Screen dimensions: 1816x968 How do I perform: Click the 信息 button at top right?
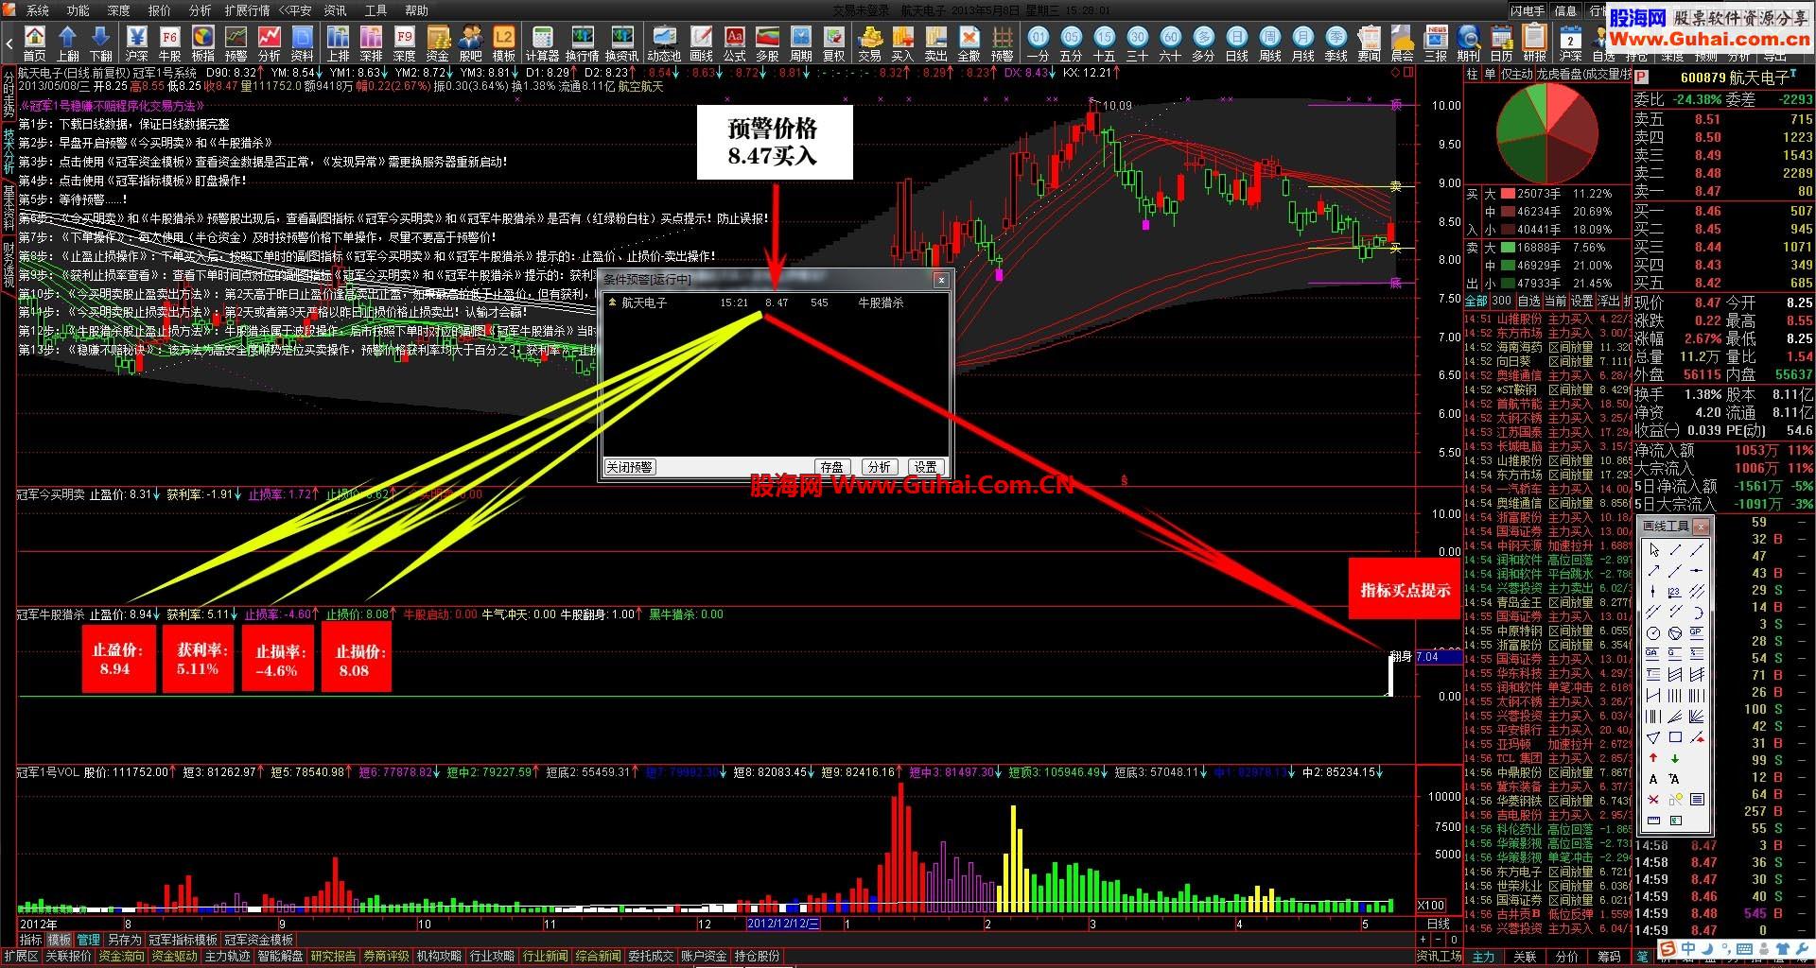coord(1566,10)
